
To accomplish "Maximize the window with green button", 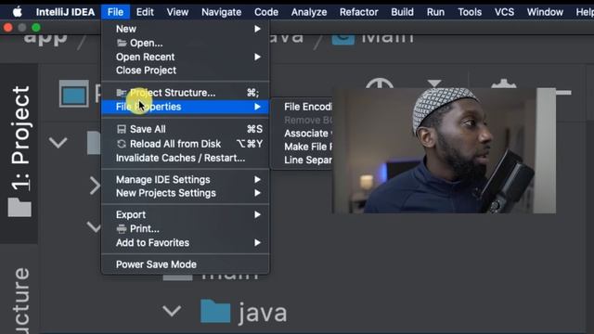I will 36,27.
